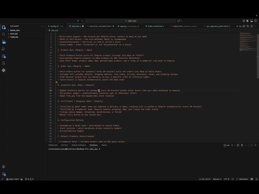Open the Extensions view
Screen dimensions: 259x194
[4, 56]
